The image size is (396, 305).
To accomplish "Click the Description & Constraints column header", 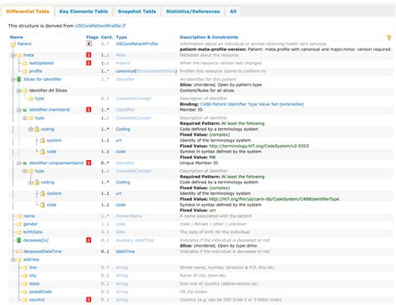I will (x=209, y=37).
